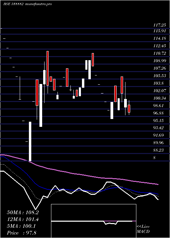Pick the 108.99 price level label
Viewport: 170px width, 238px height.
pyautogui.click(x=159, y=61)
